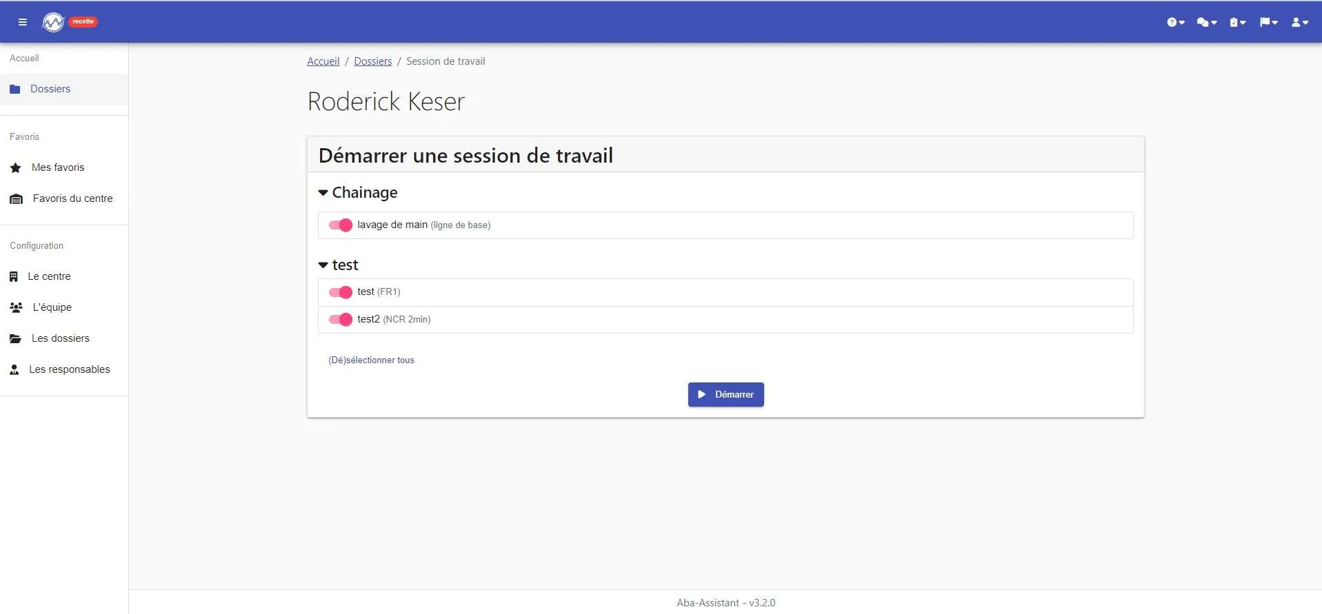Open Favoris du centre item
The height and width of the screenshot is (614, 1322).
pos(64,198)
